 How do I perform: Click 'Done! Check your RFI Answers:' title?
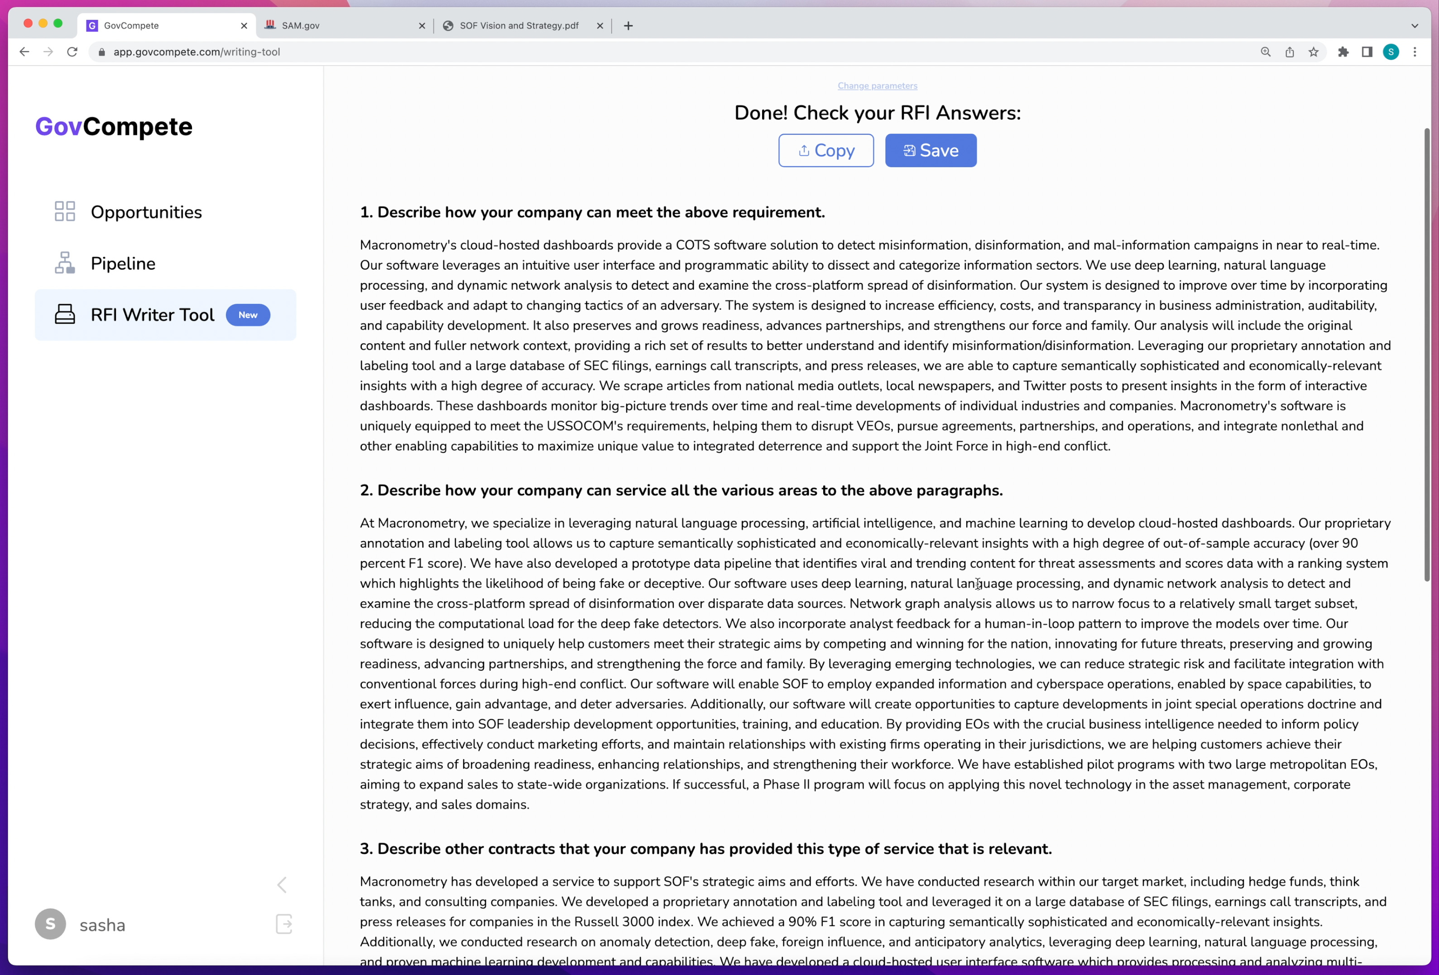point(878,113)
